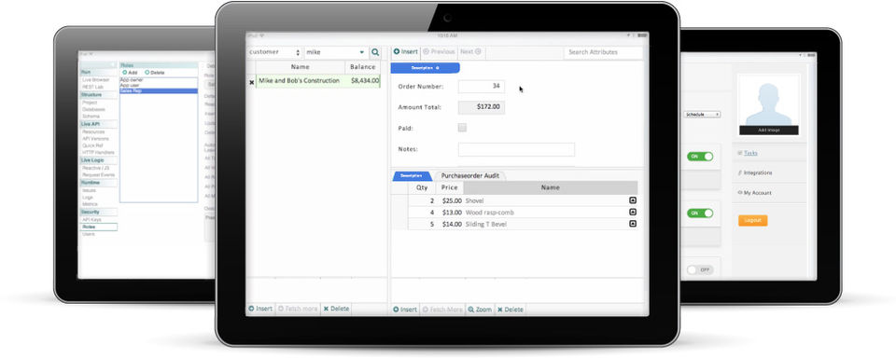The height and width of the screenshot is (358, 896).
Task: Open Metrics in left tablet sidebar
Action: (x=90, y=204)
